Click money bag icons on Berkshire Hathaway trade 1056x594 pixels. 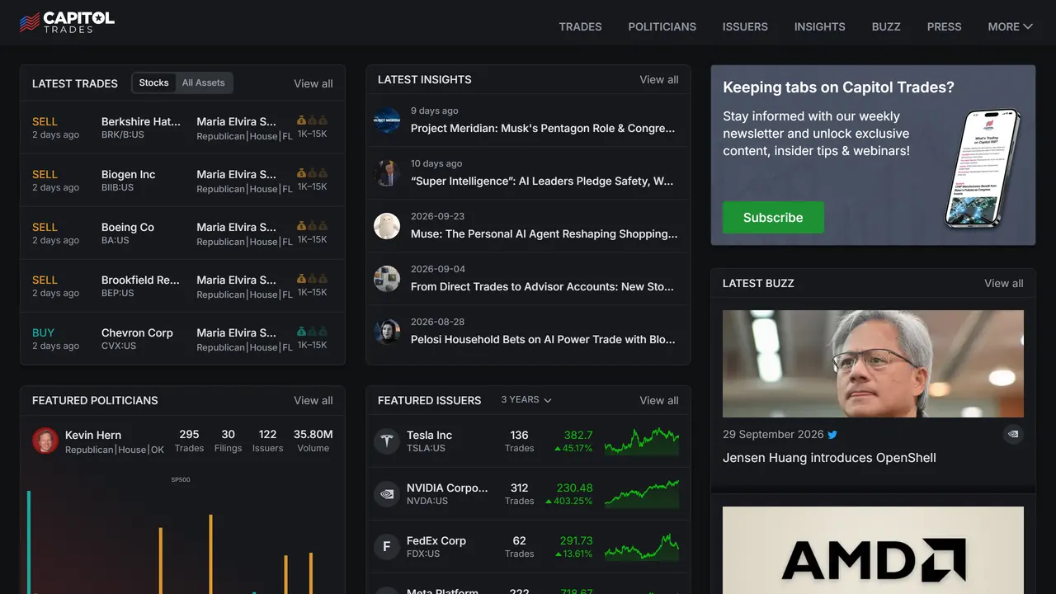(x=312, y=120)
